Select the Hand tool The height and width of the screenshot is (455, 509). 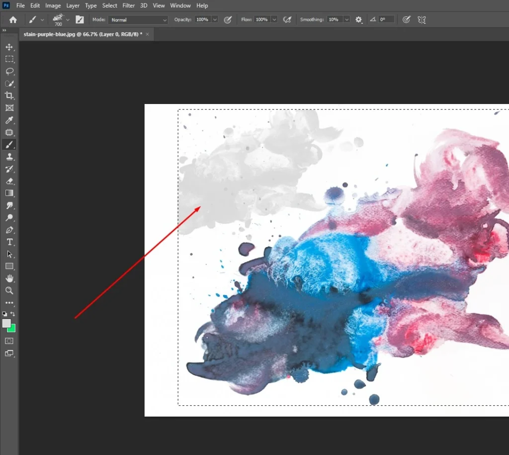pyautogui.click(x=9, y=278)
